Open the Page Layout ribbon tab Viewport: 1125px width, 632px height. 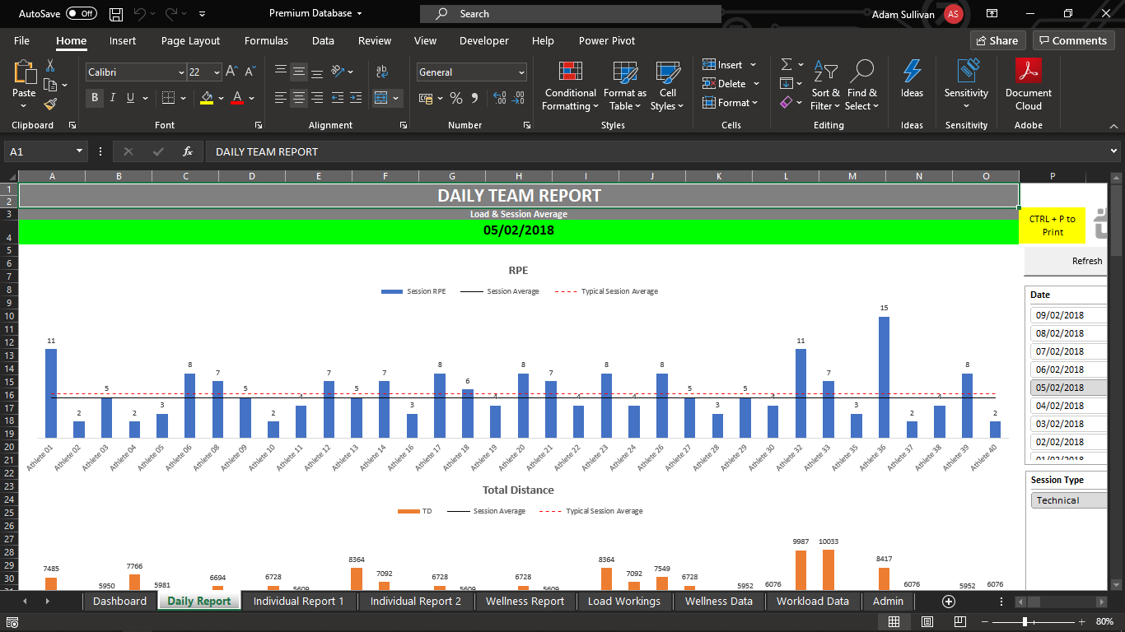click(x=190, y=40)
